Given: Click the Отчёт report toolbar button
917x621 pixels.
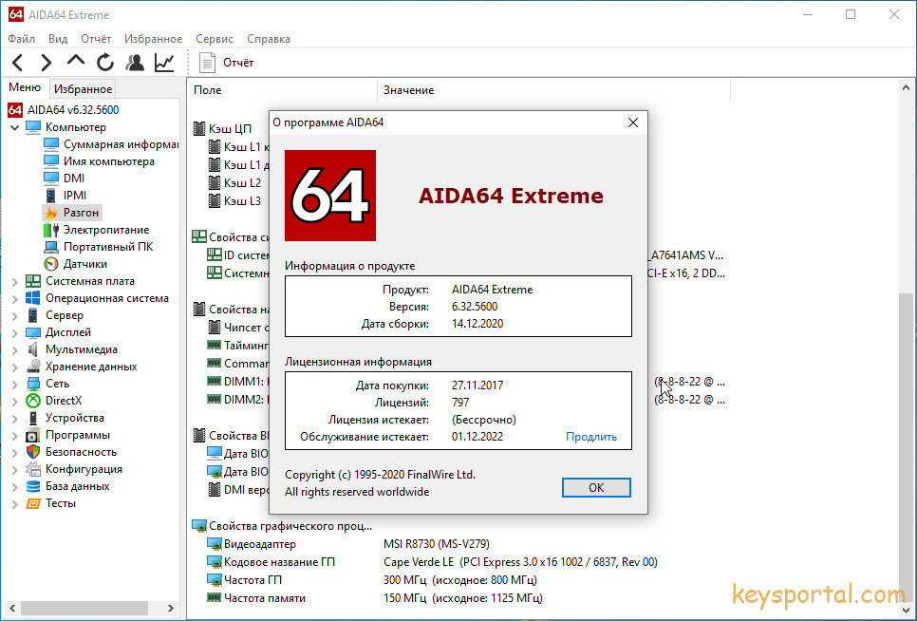Looking at the screenshot, I should 228,63.
